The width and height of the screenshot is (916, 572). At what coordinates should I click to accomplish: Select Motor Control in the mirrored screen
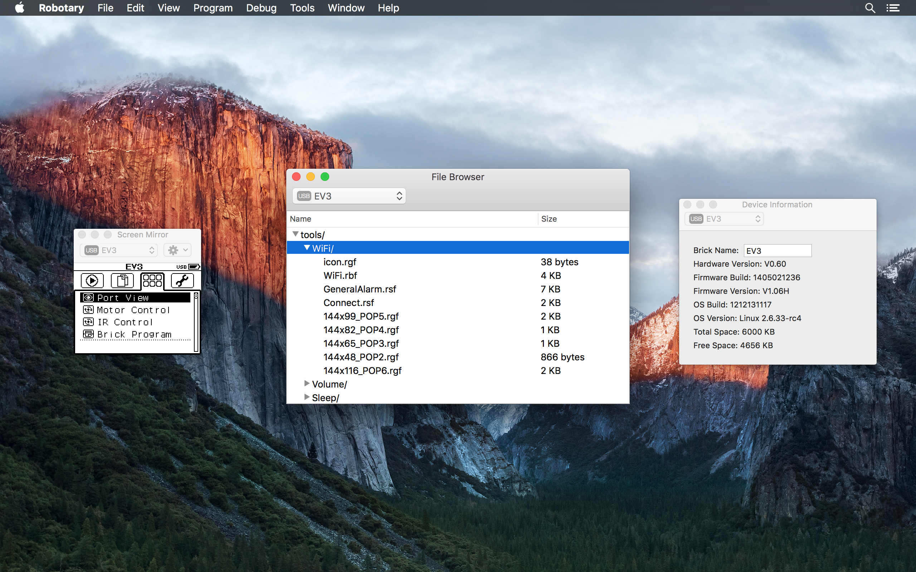pos(133,310)
